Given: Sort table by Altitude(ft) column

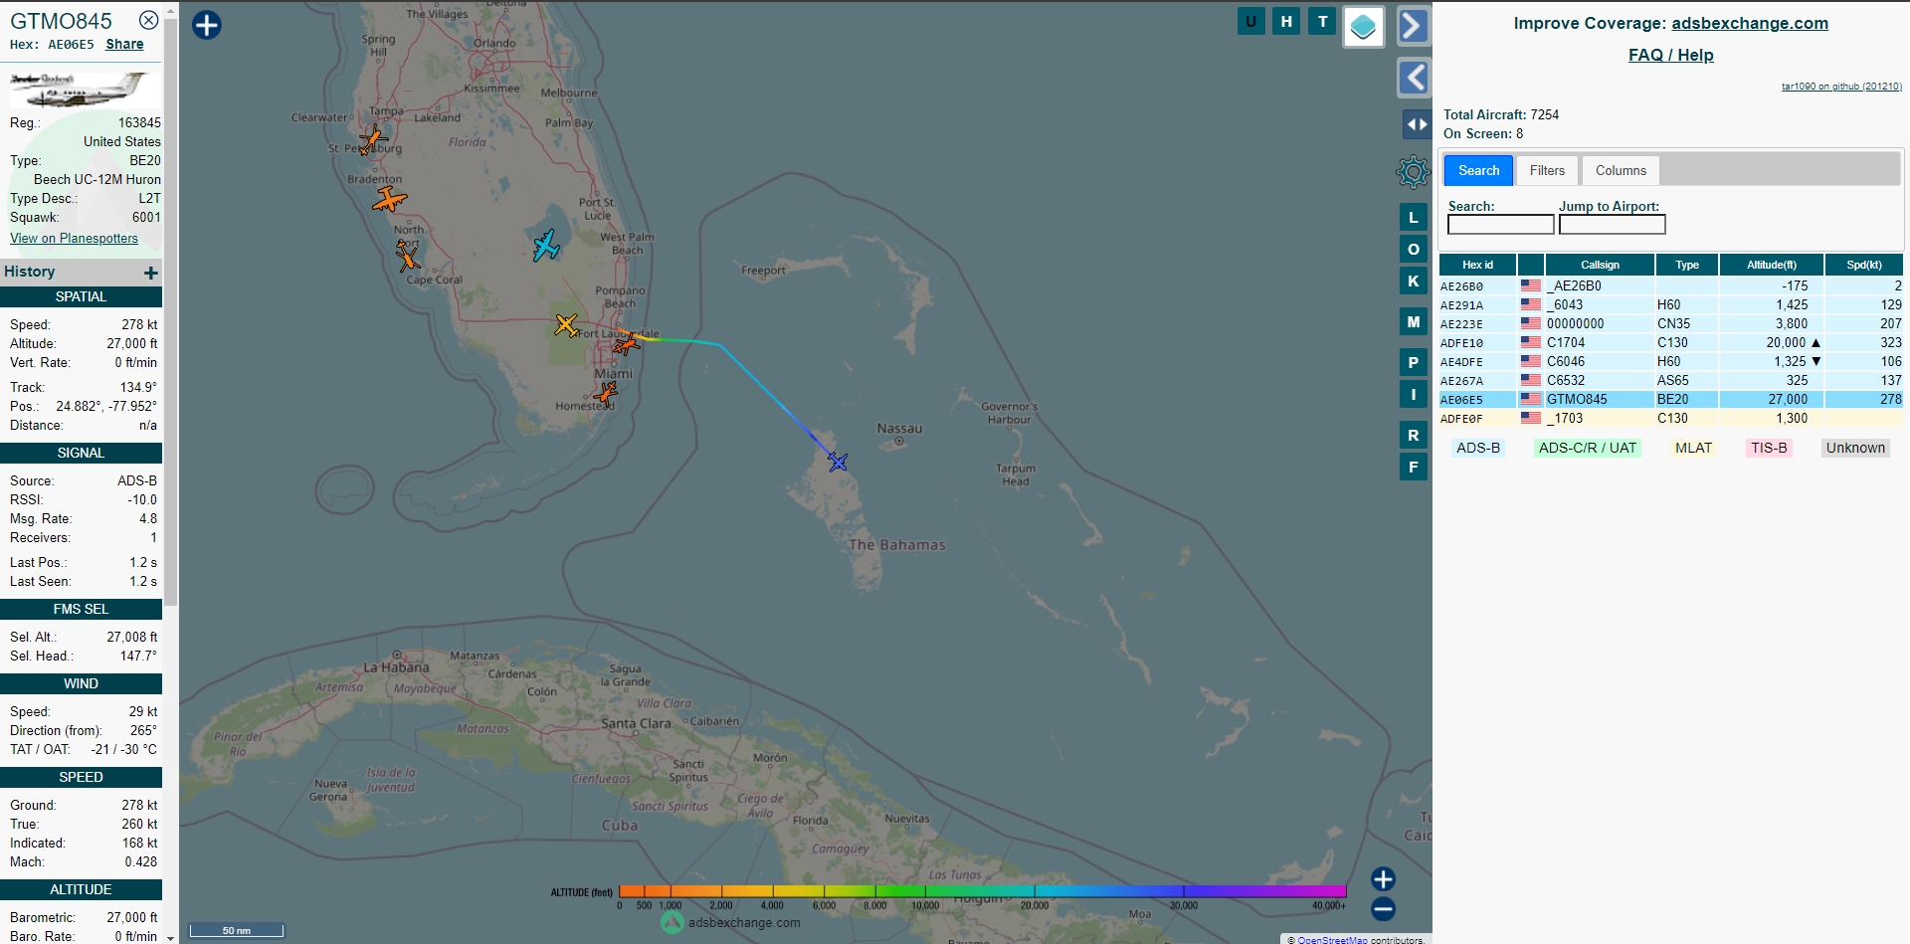Looking at the screenshot, I should point(1772,265).
